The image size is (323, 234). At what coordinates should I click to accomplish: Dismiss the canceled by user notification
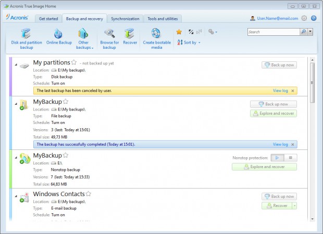(292, 91)
